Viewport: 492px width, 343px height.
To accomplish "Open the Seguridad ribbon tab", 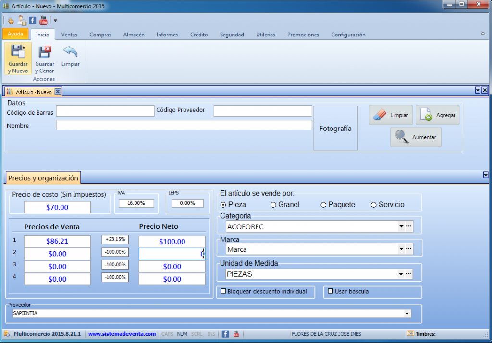I will 232,35.
